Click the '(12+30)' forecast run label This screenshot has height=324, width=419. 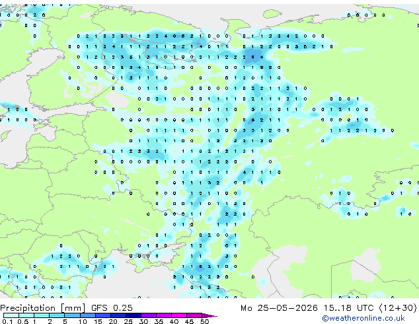point(398,308)
